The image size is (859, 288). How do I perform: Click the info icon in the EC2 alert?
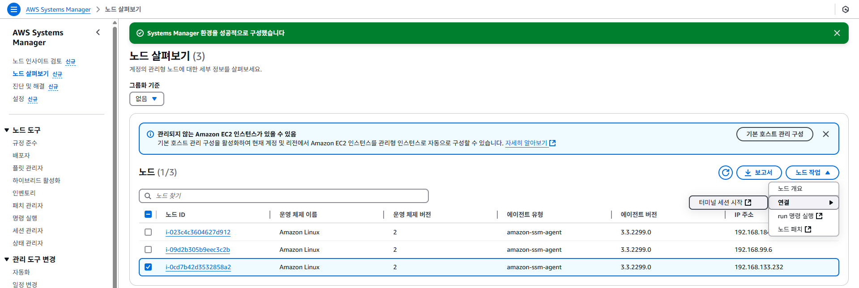[150, 134]
